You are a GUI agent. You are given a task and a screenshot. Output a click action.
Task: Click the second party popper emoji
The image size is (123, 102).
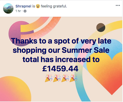tap(57, 78)
